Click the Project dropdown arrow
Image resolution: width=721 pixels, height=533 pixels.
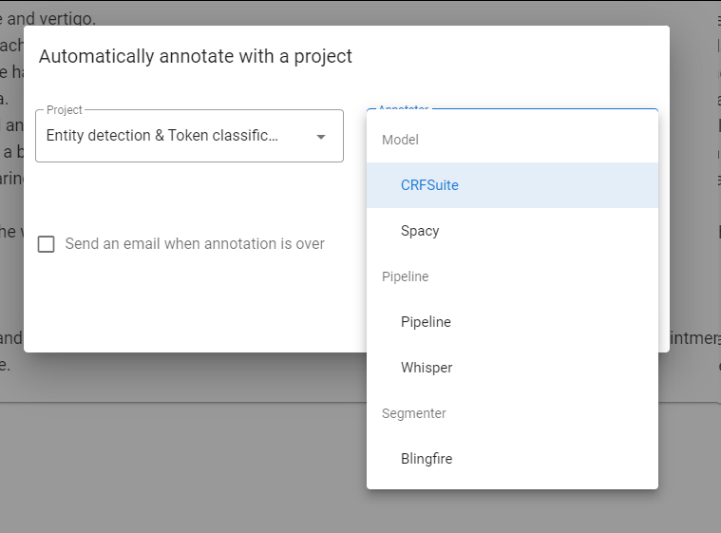point(321,137)
